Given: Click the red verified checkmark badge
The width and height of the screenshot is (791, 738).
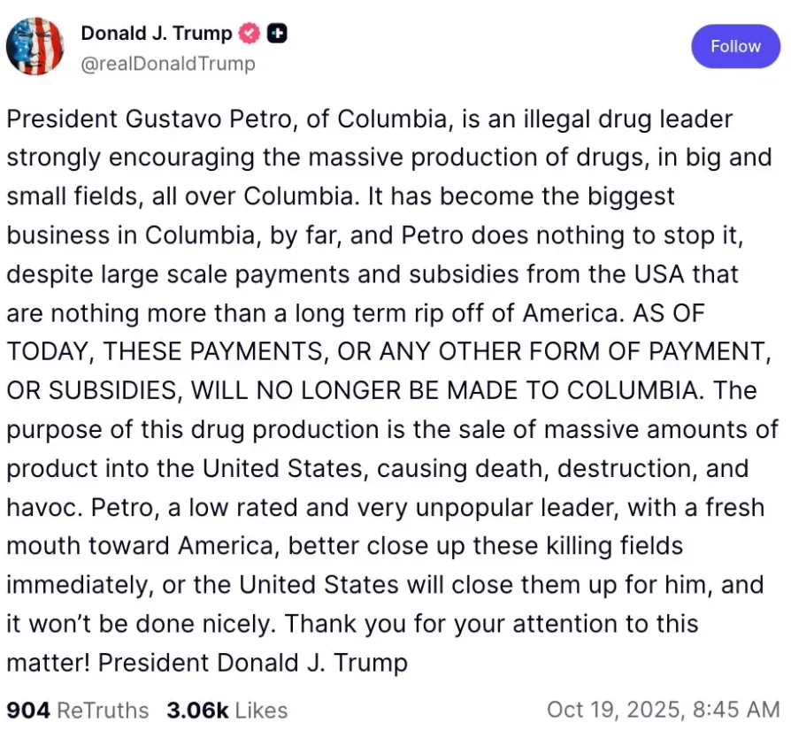Looking at the screenshot, I should pos(249,34).
